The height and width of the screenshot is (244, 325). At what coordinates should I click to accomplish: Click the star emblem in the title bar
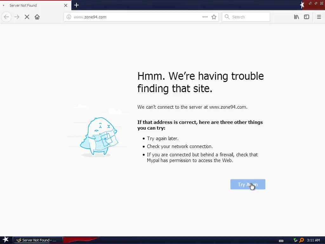click(x=302, y=5)
